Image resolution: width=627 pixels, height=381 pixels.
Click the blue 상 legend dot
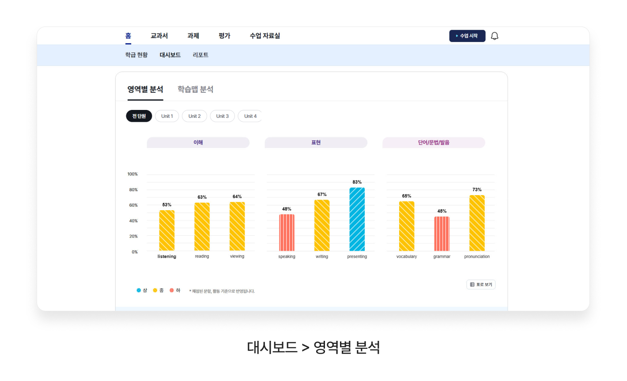pyautogui.click(x=139, y=290)
